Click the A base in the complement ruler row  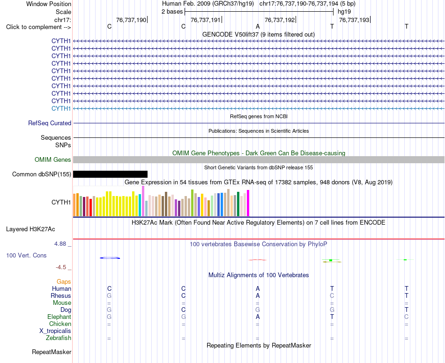click(x=258, y=26)
